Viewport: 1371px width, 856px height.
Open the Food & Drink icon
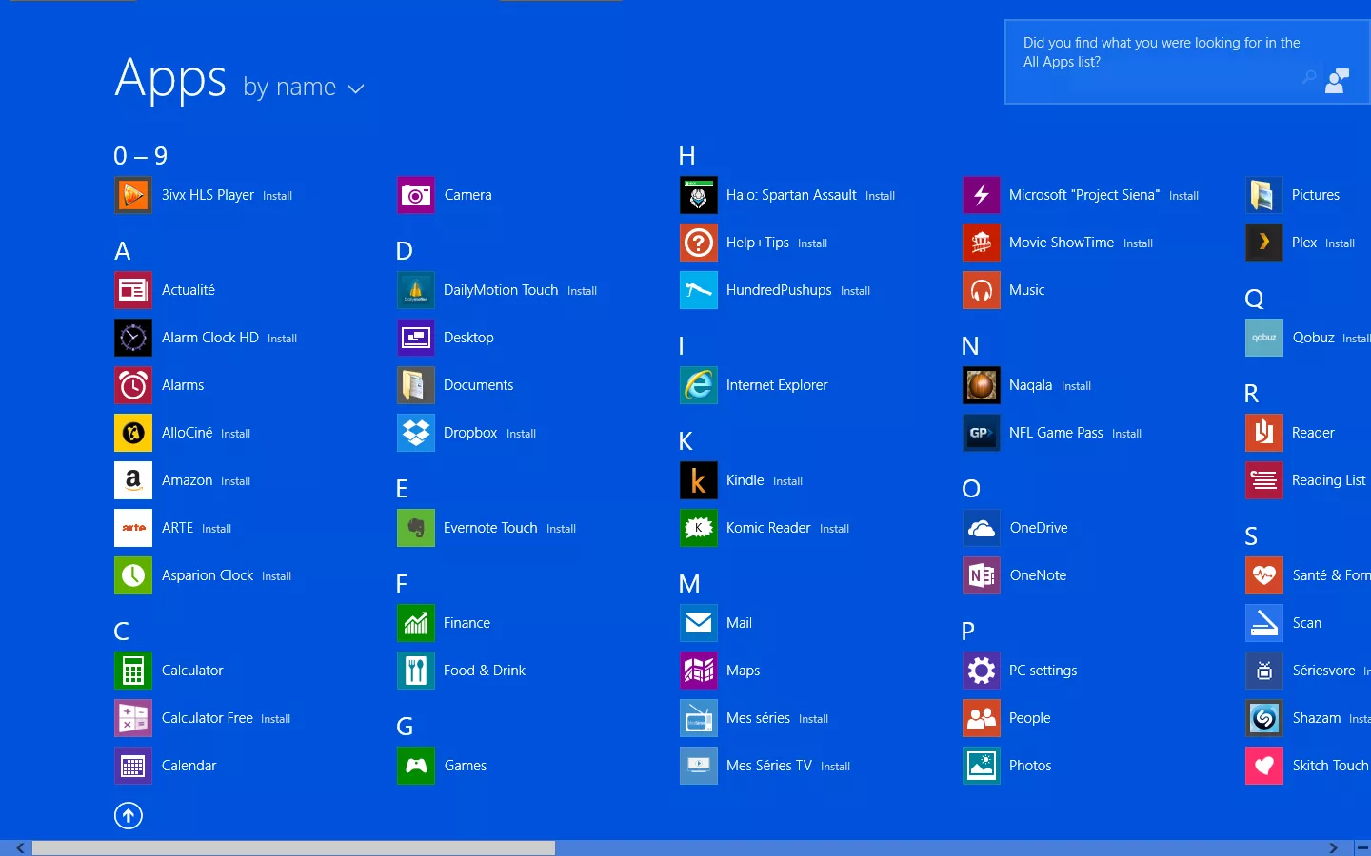click(416, 671)
